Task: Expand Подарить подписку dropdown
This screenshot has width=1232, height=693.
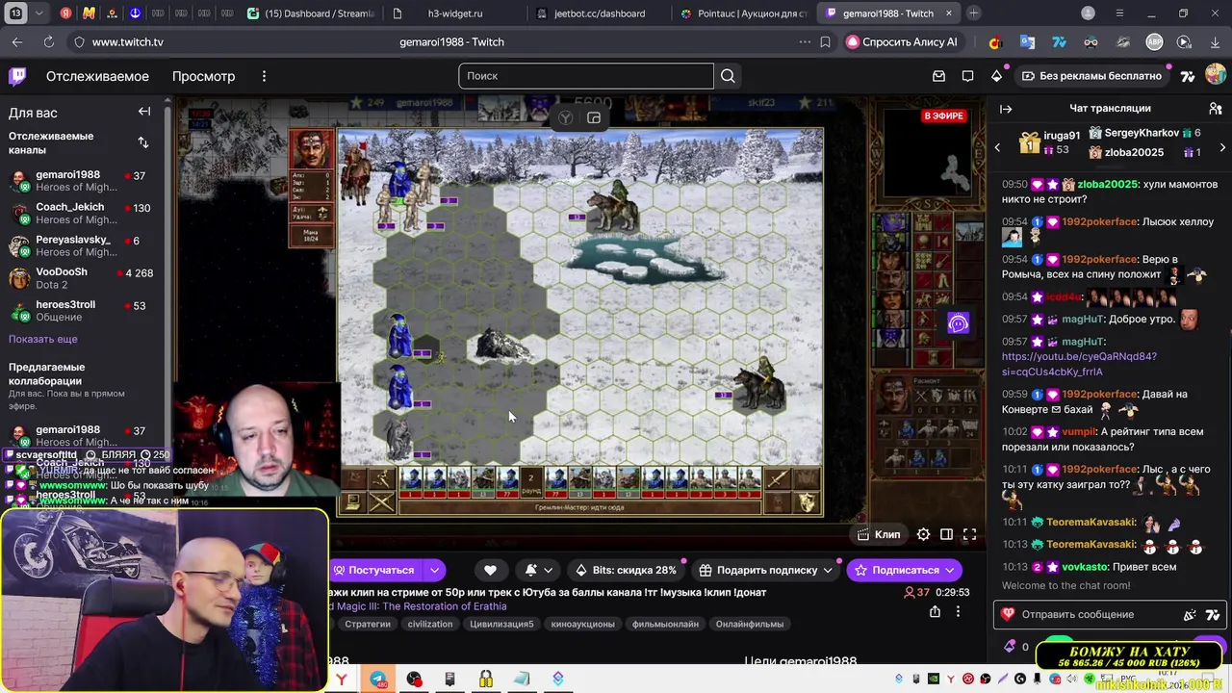Action: (x=827, y=570)
